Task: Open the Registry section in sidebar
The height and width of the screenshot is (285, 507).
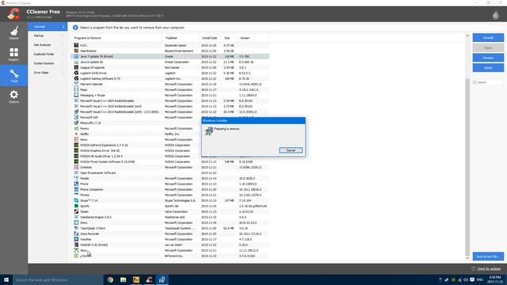Action: pos(14,55)
